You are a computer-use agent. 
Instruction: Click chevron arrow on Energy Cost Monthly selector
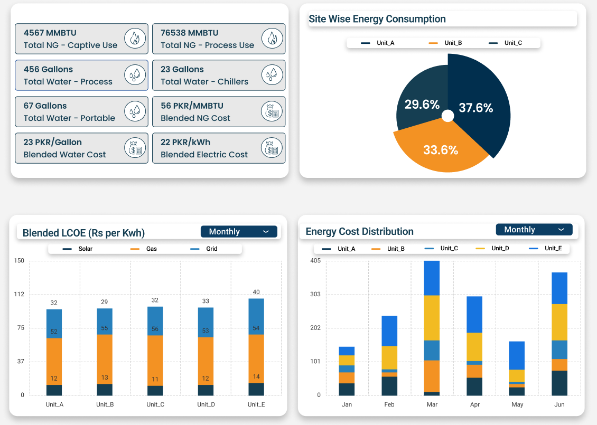[561, 230]
